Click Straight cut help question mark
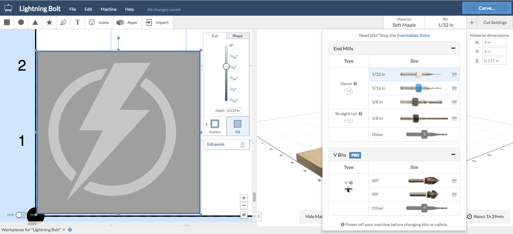Screen dimensions: 513x234 tap(360, 114)
